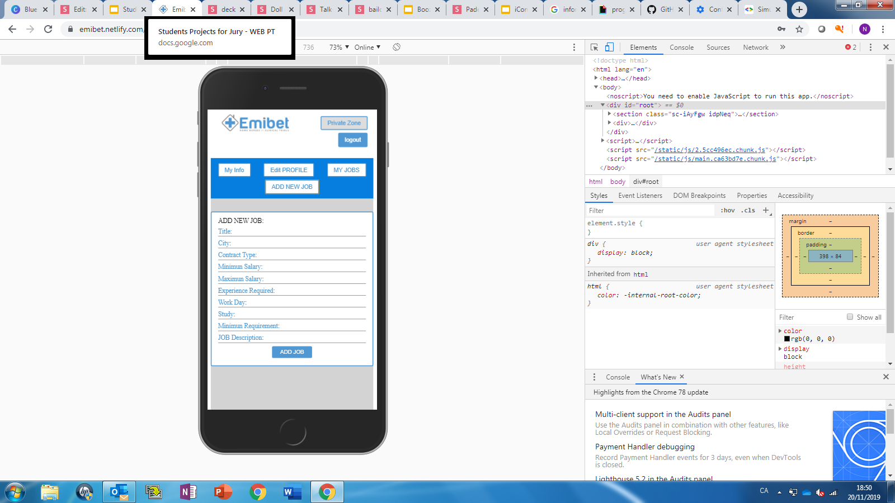Open the 73% zoom dropdown
This screenshot has width=895, height=503.
coord(339,48)
